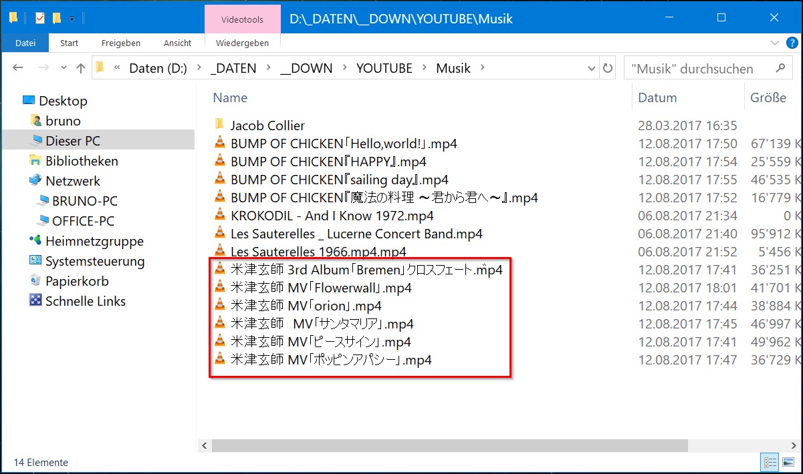
Task: Sort files by Datum column header
Action: coord(657,97)
